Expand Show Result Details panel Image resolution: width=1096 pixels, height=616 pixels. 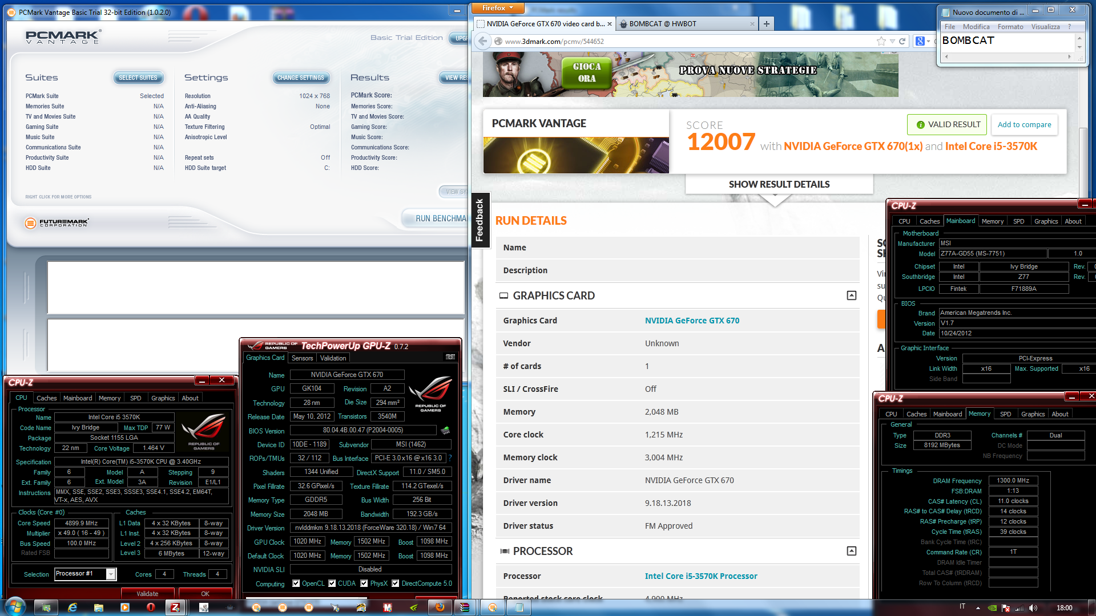point(779,184)
